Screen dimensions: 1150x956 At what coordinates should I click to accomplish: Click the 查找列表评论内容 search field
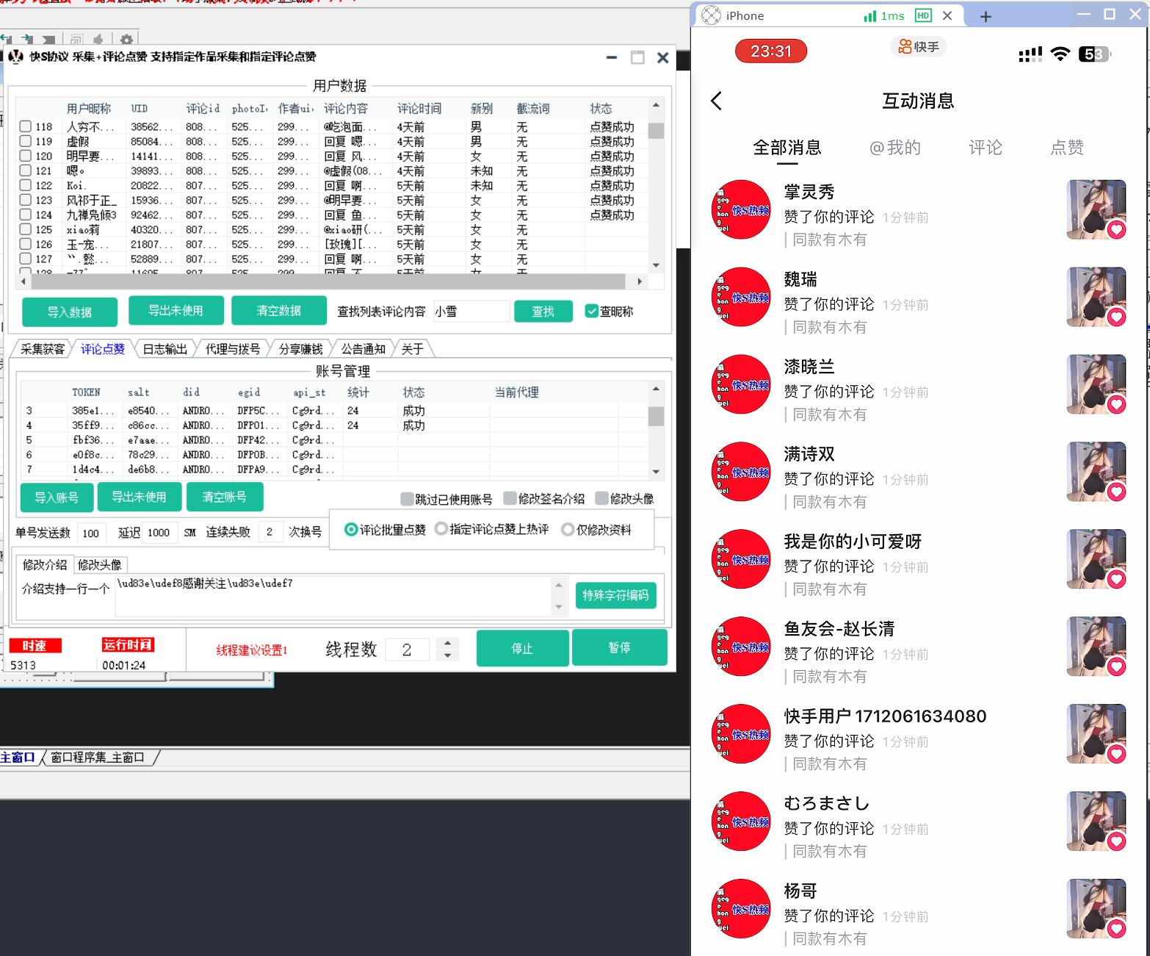[x=470, y=312]
